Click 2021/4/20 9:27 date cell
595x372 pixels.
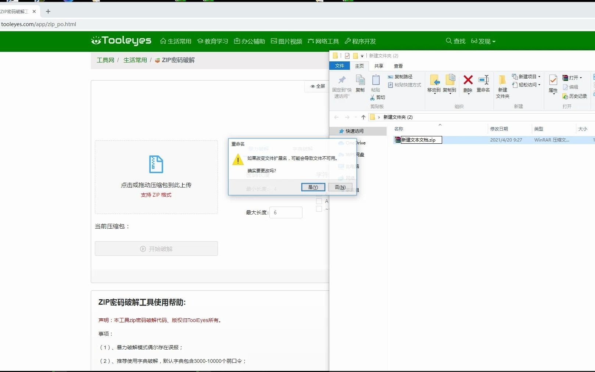tap(506, 140)
